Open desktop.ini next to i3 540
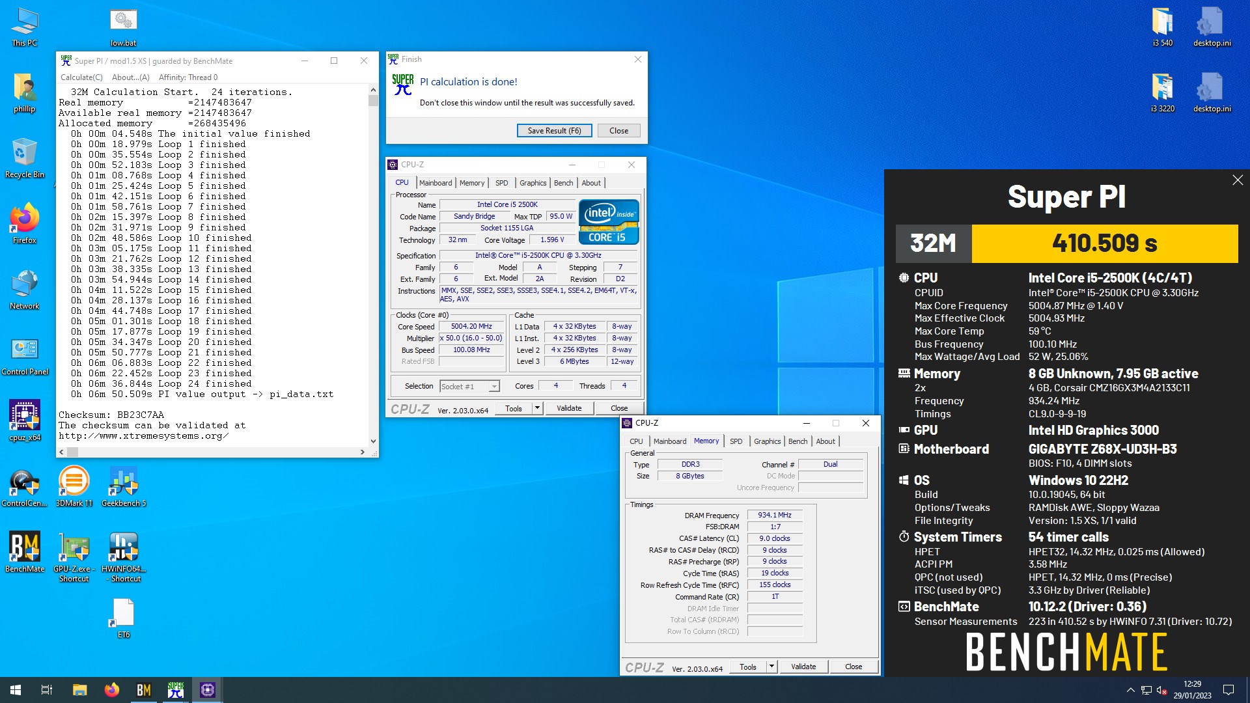Screen dimensions: 1250x703 1212,27
